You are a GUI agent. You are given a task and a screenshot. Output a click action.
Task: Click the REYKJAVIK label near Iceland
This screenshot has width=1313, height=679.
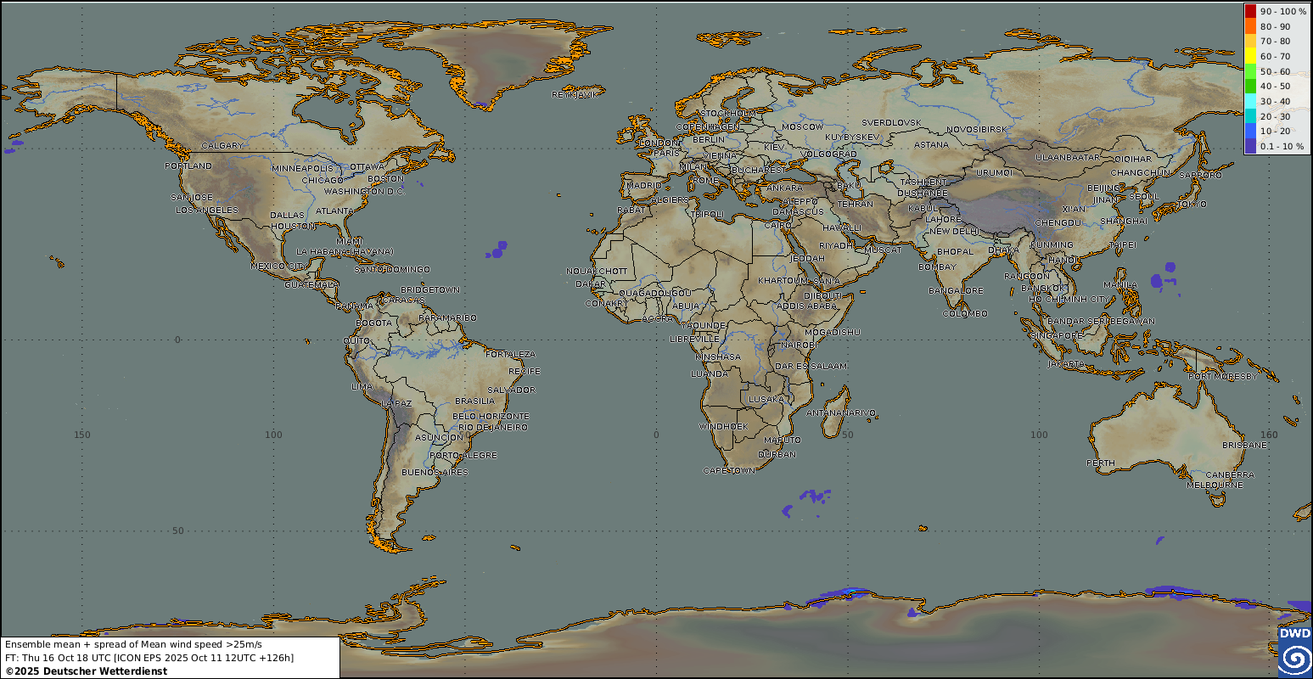pyautogui.click(x=575, y=94)
